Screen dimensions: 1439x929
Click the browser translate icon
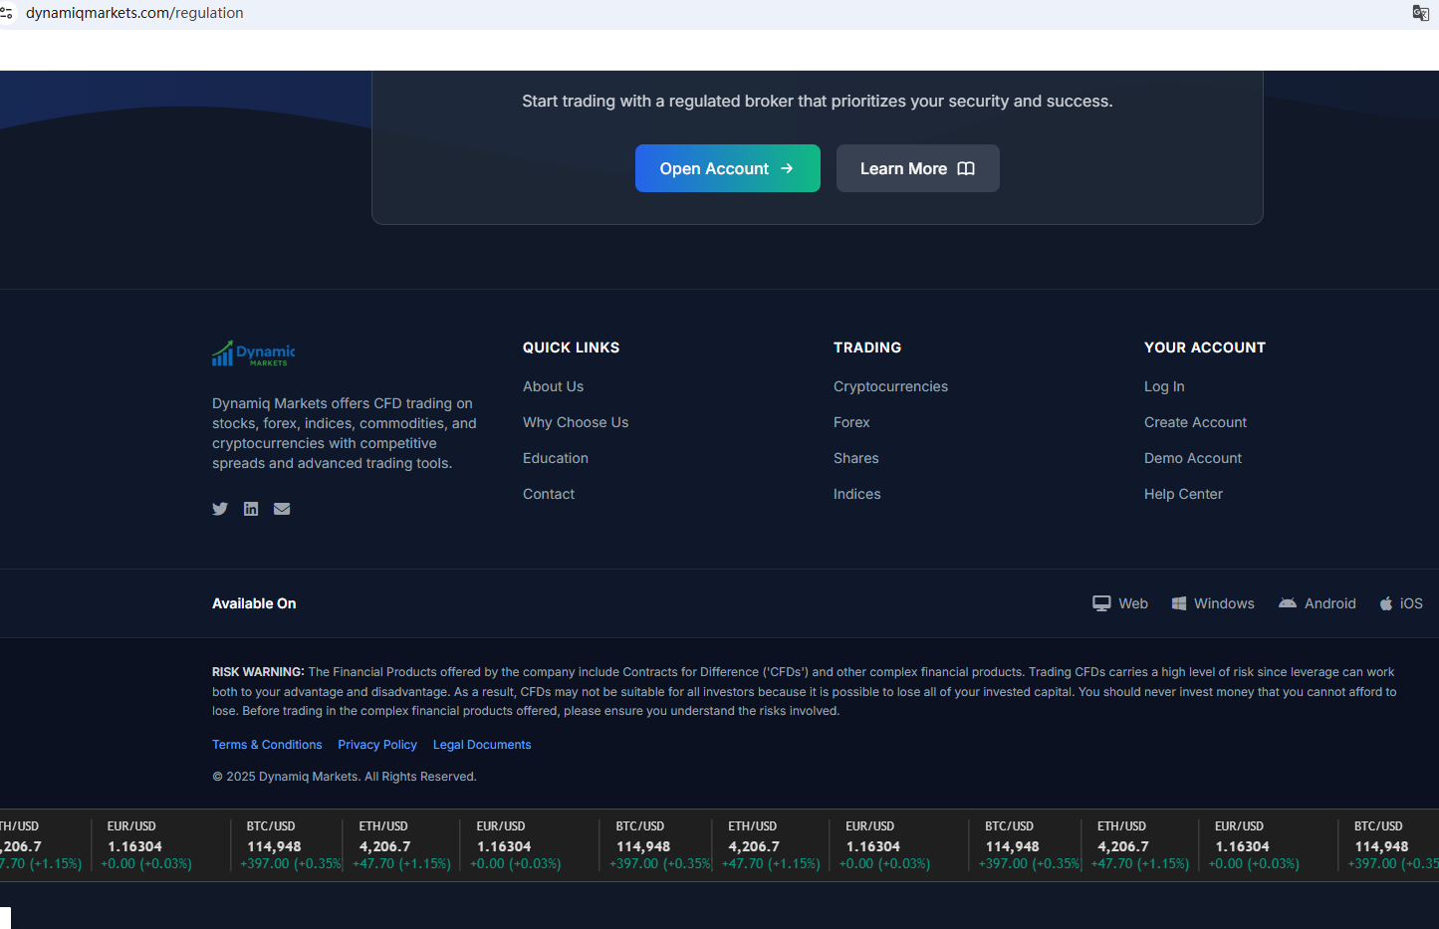(x=1420, y=13)
